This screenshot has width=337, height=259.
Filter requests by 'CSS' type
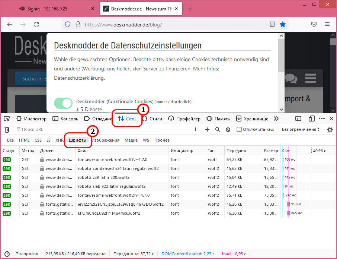coord(38,140)
